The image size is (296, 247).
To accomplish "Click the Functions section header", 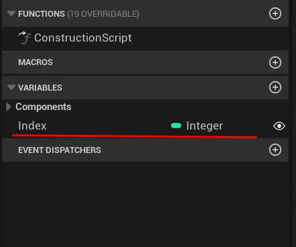I will coord(145,13).
